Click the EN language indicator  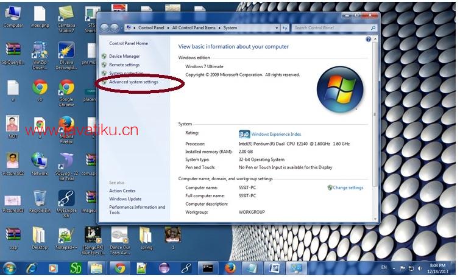[384, 268]
